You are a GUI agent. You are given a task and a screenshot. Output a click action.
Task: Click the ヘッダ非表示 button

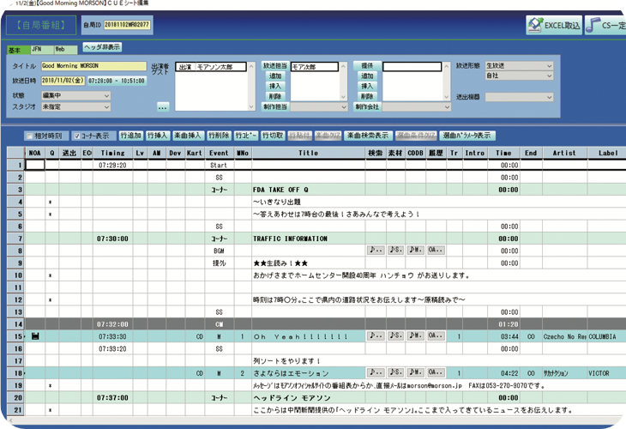[102, 47]
